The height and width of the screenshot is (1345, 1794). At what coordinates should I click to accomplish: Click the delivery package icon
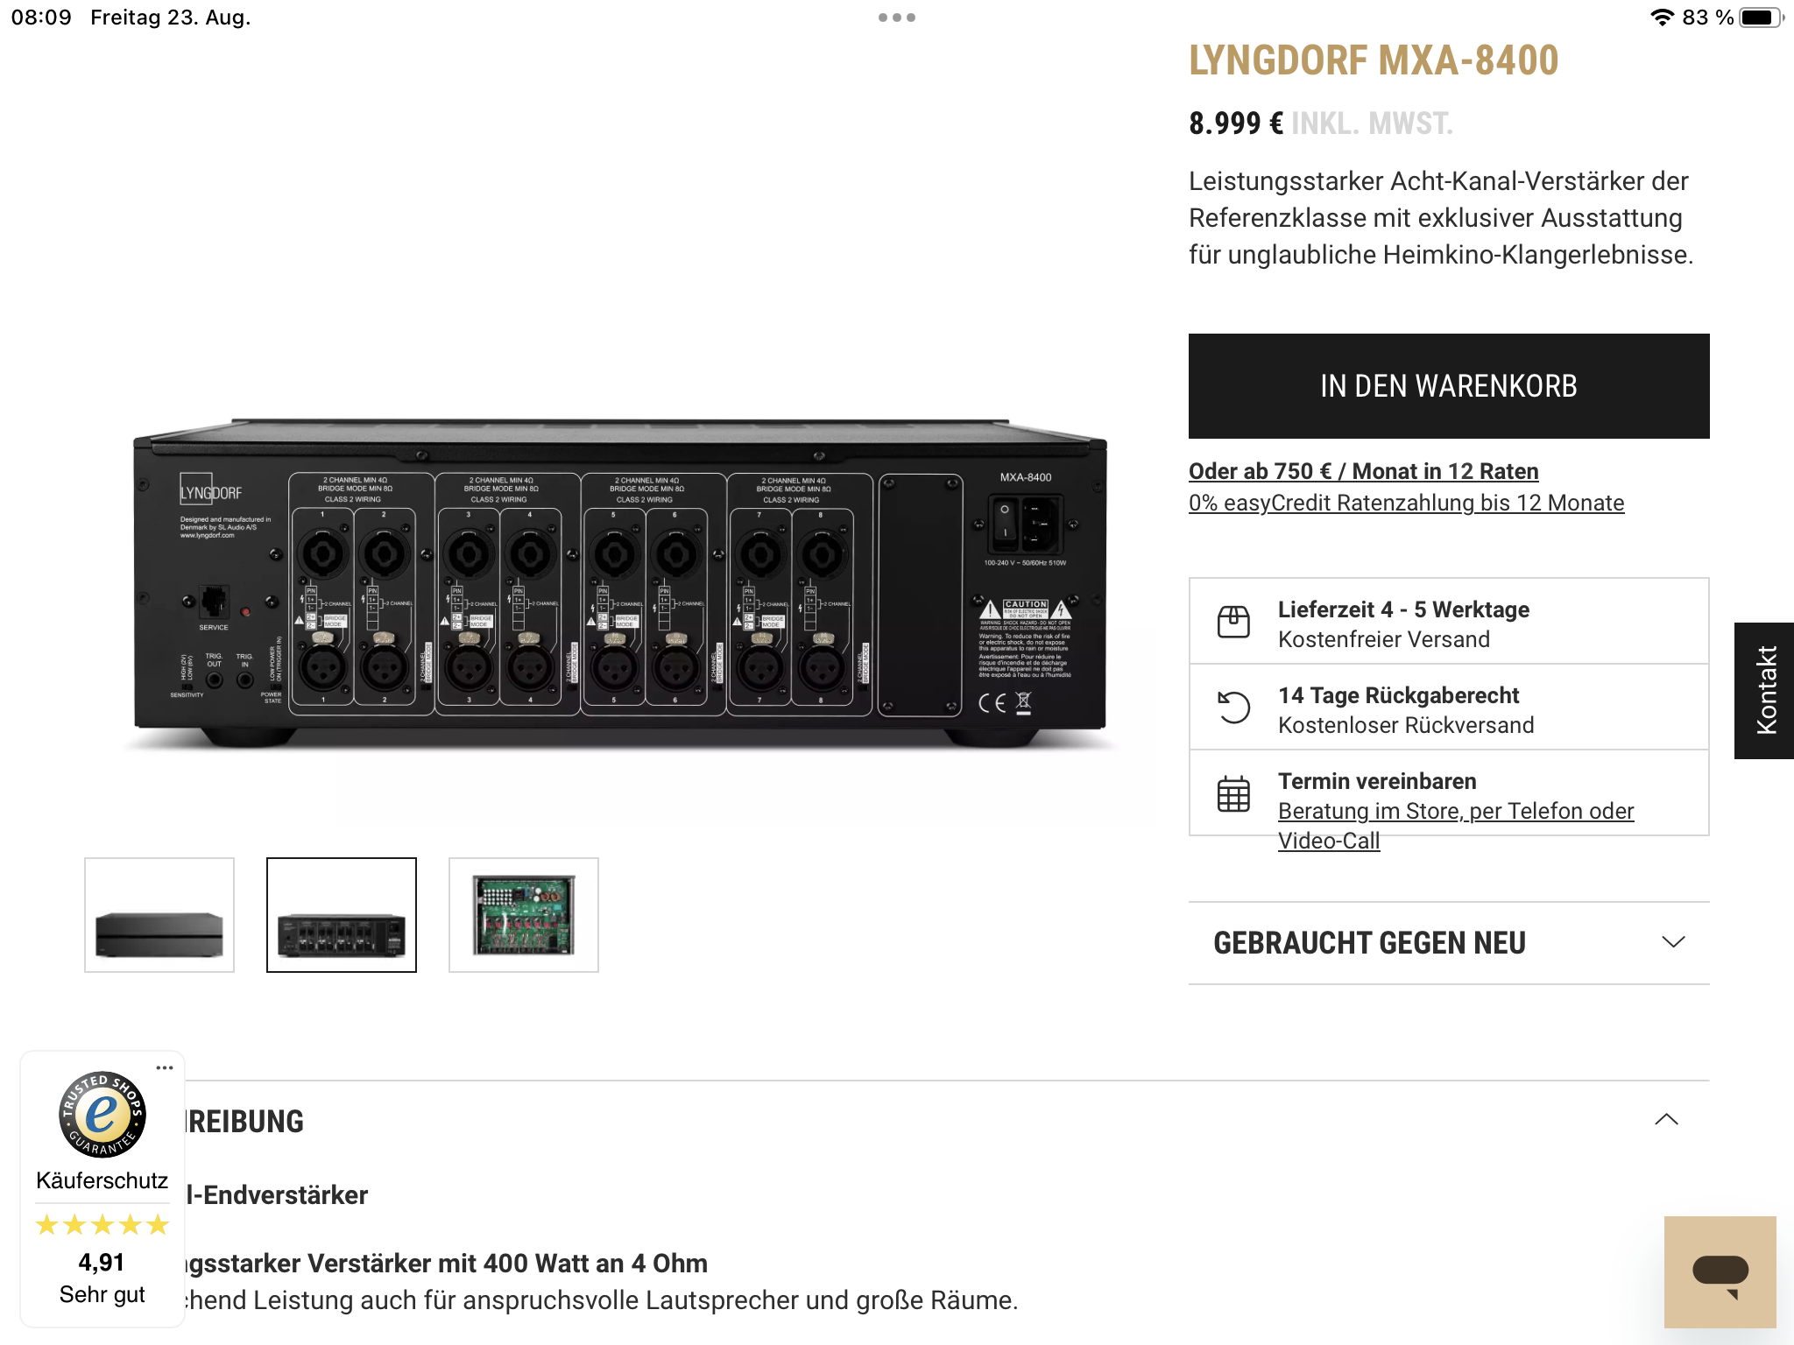click(x=1233, y=623)
